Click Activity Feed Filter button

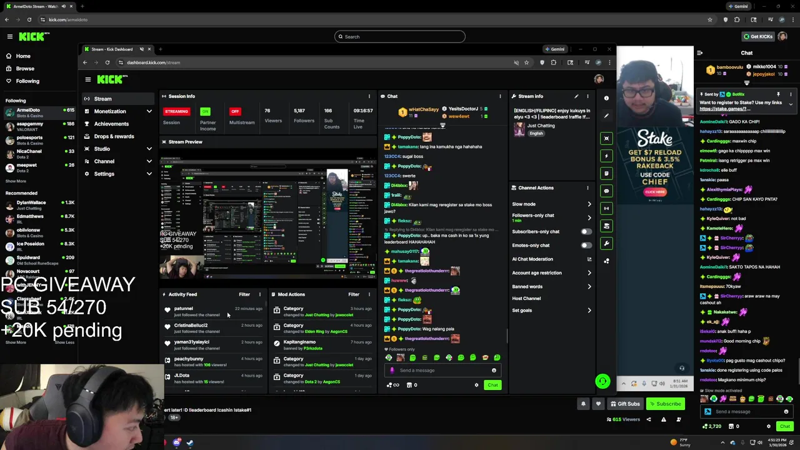point(244,294)
